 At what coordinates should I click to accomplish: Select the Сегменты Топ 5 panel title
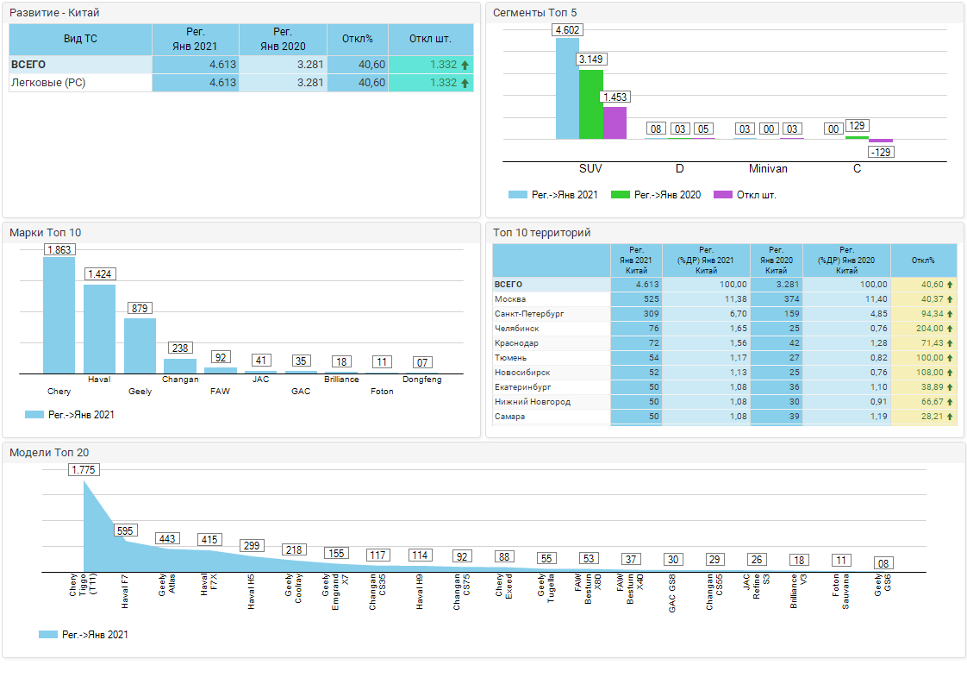tap(533, 13)
